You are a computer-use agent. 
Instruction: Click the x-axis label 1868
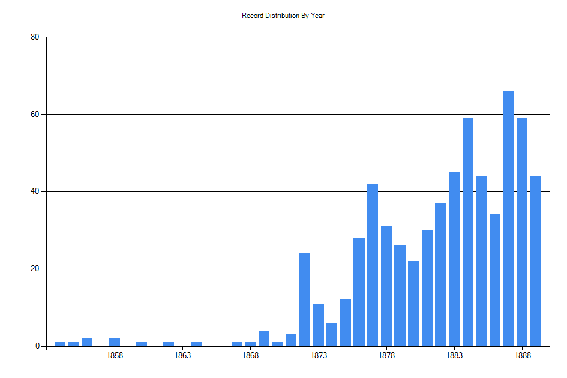(x=250, y=356)
